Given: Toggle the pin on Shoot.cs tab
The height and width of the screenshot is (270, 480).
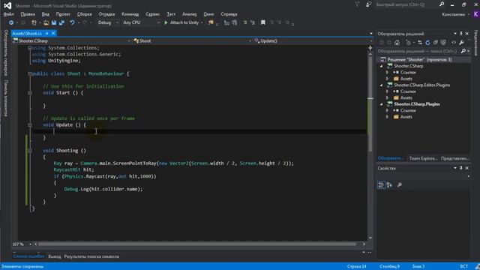Looking at the screenshot, I should tap(46, 33).
